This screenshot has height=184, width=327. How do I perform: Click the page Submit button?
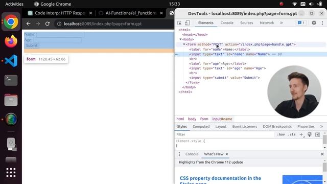(x=32, y=45)
